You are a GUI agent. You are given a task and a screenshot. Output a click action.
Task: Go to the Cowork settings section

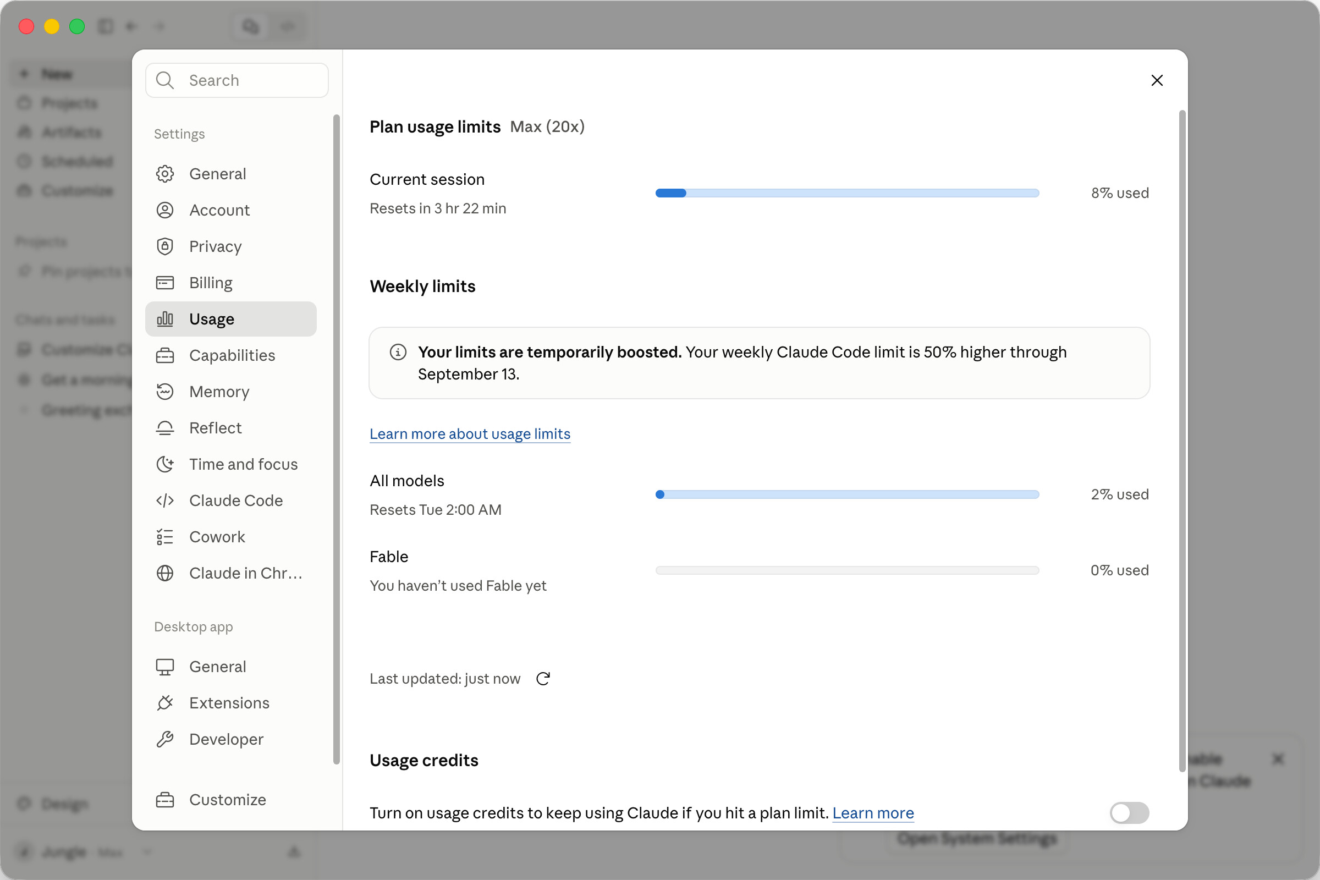230,537
